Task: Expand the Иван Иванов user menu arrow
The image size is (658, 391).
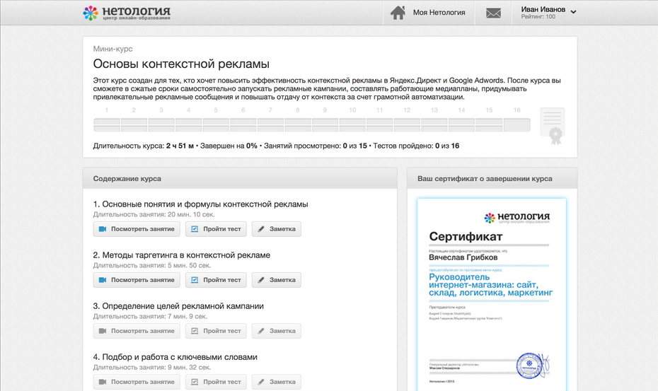Action: tap(573, 11)
